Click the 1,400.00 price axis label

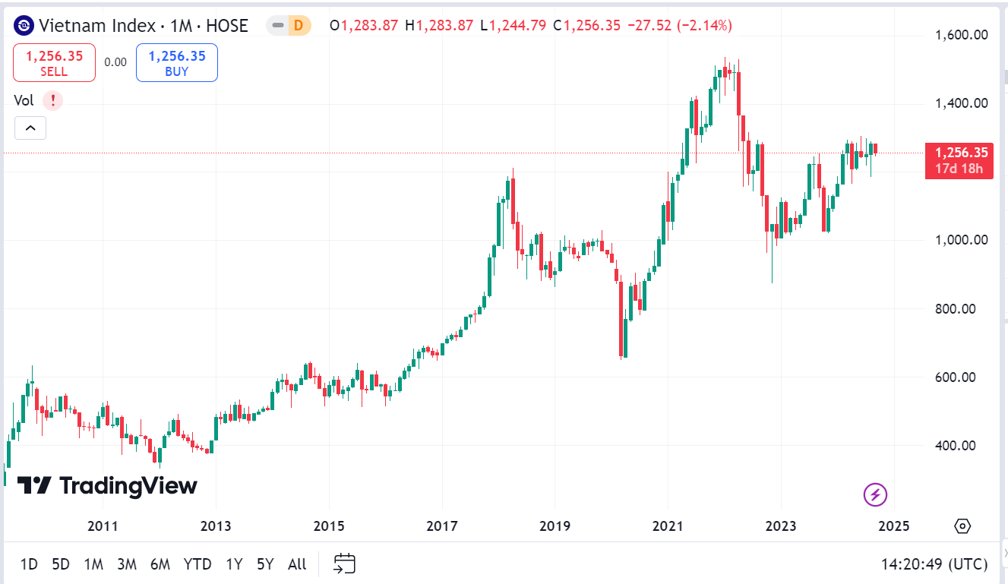pyautogui.click(x=962, y=103)
